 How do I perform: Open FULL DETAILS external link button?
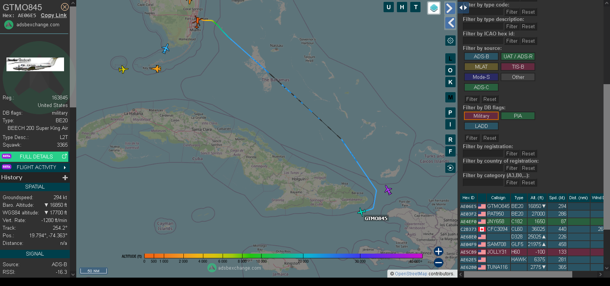(35, 157)
